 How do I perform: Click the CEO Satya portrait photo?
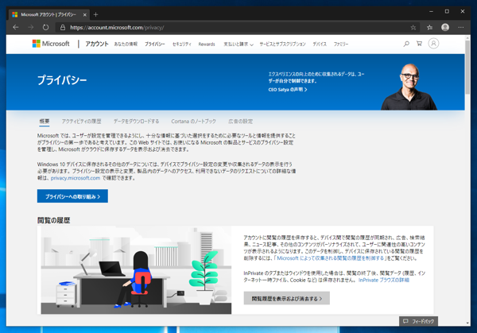(409, 87)
